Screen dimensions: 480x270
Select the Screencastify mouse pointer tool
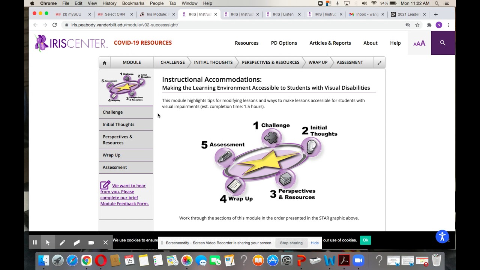[x=48, y=243]
